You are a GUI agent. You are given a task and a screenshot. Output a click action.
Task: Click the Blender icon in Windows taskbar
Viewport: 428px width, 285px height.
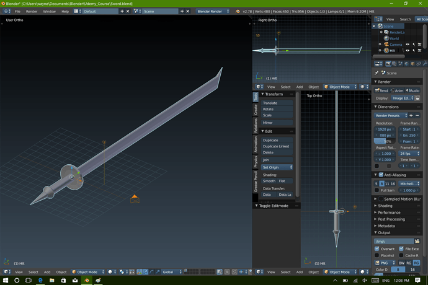[x=86, y=281]
